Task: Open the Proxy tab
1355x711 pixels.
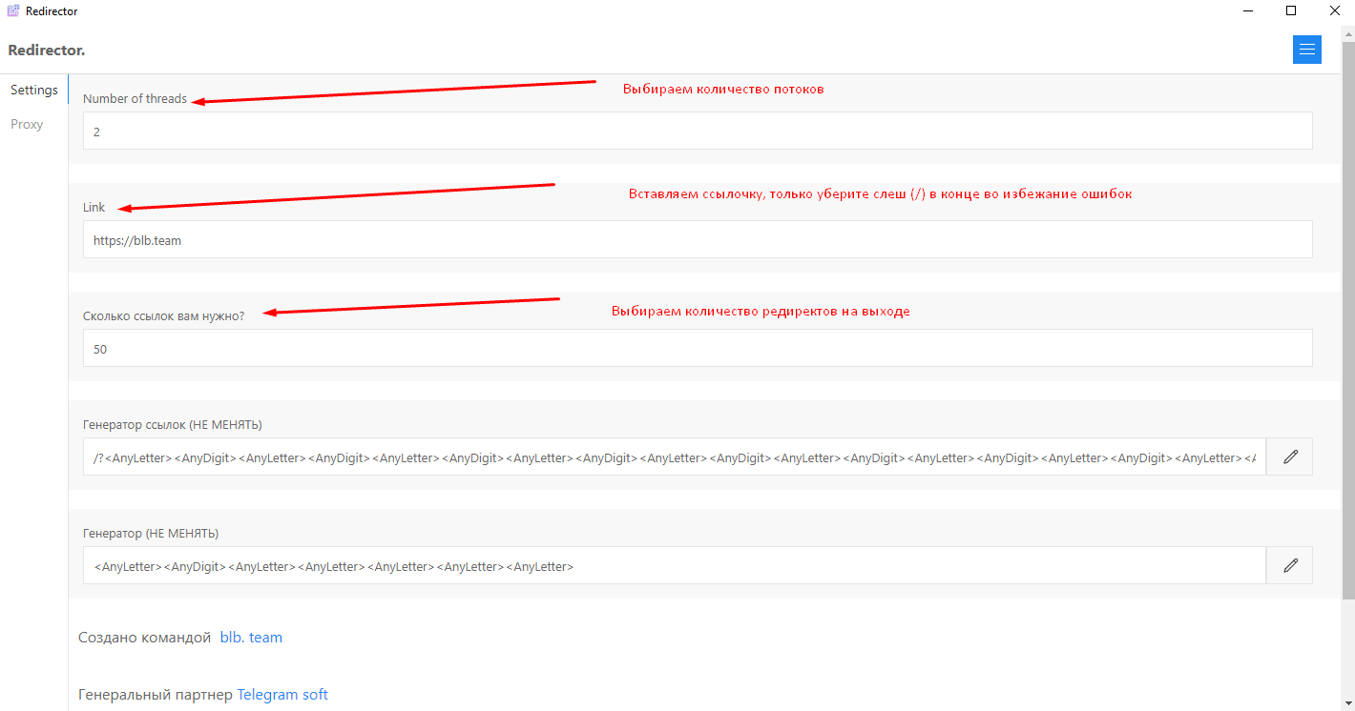Action: (x=27, y=124)
